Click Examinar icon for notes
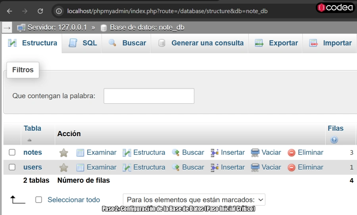 click(80, 153)
